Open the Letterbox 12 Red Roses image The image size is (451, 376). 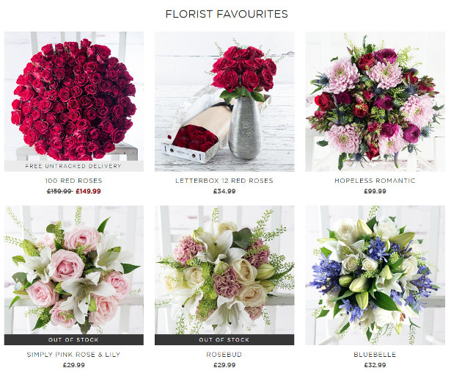point(224,101)
